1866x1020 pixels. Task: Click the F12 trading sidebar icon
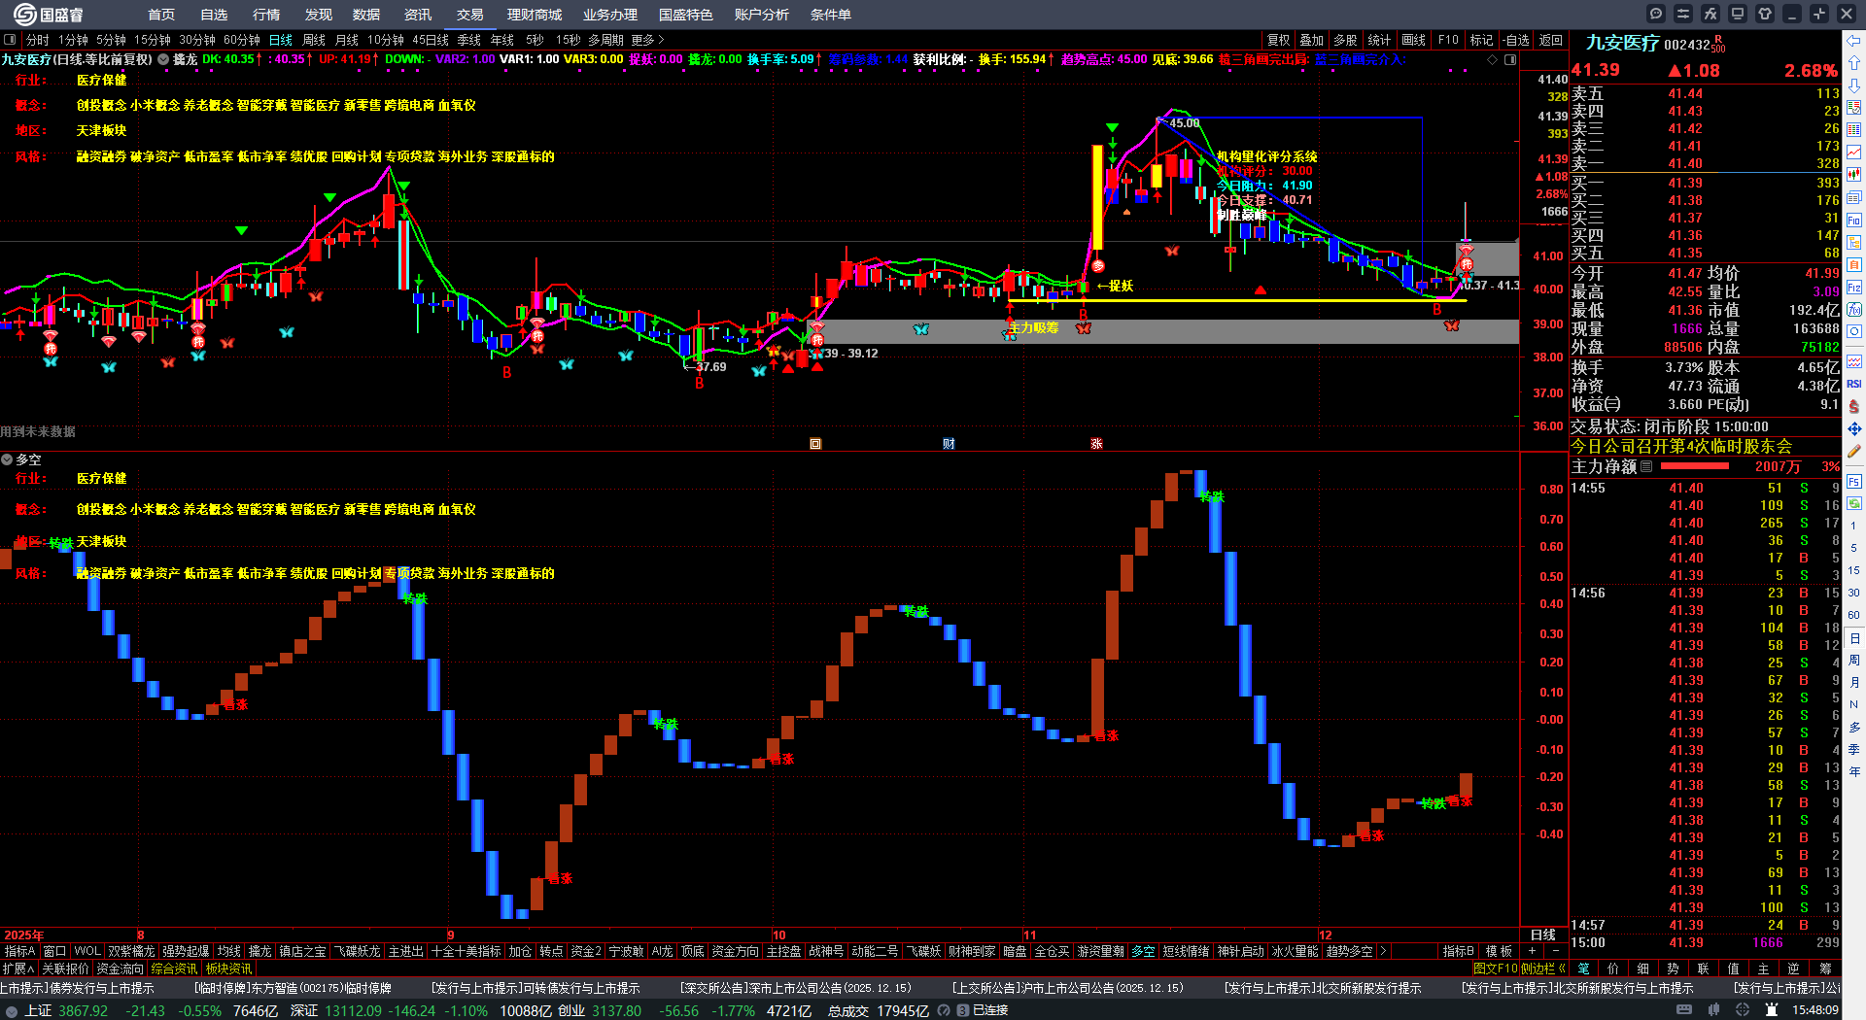point(1854,288)
